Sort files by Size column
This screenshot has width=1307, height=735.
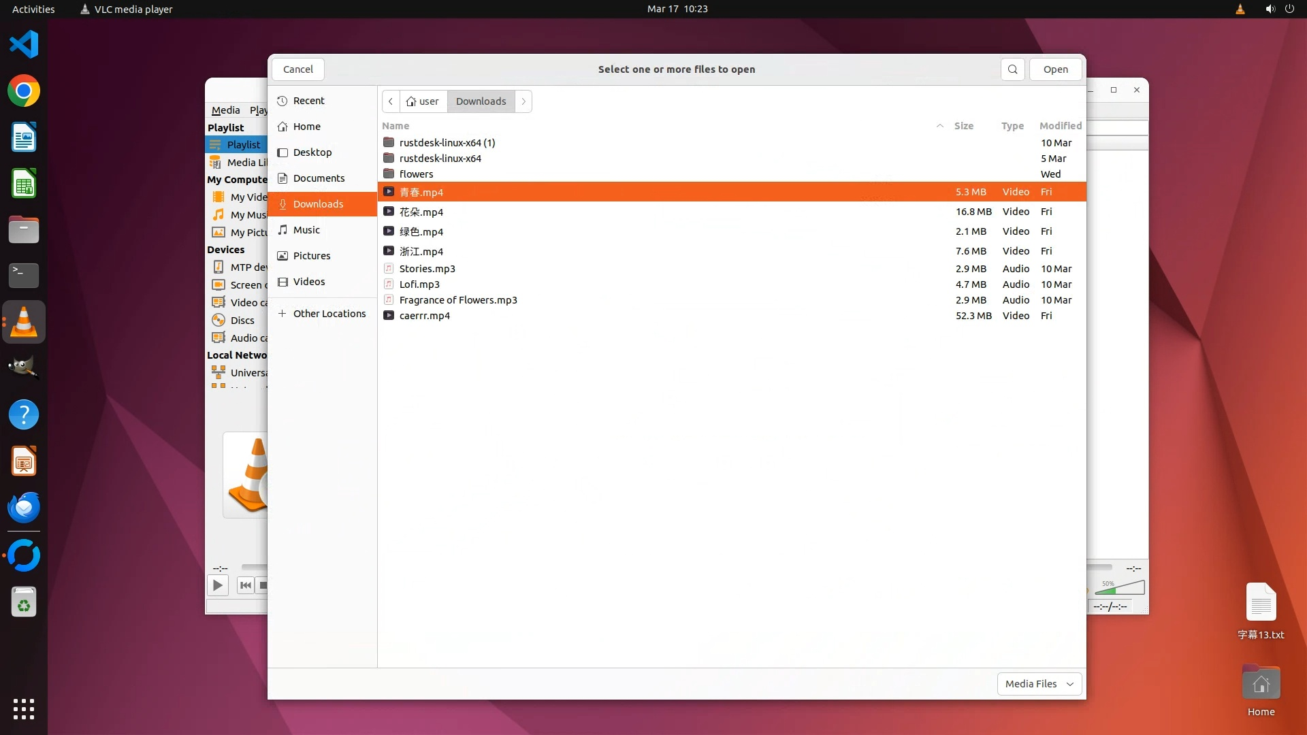point(963,126)
